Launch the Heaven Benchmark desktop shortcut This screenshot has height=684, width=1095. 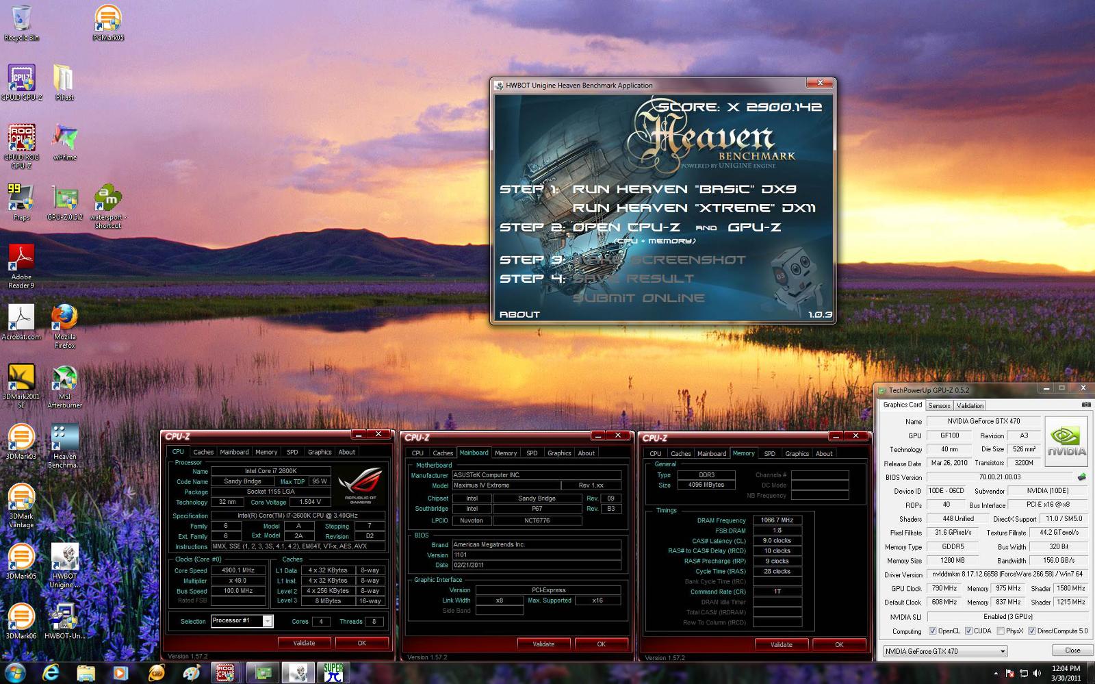point(64,446)
